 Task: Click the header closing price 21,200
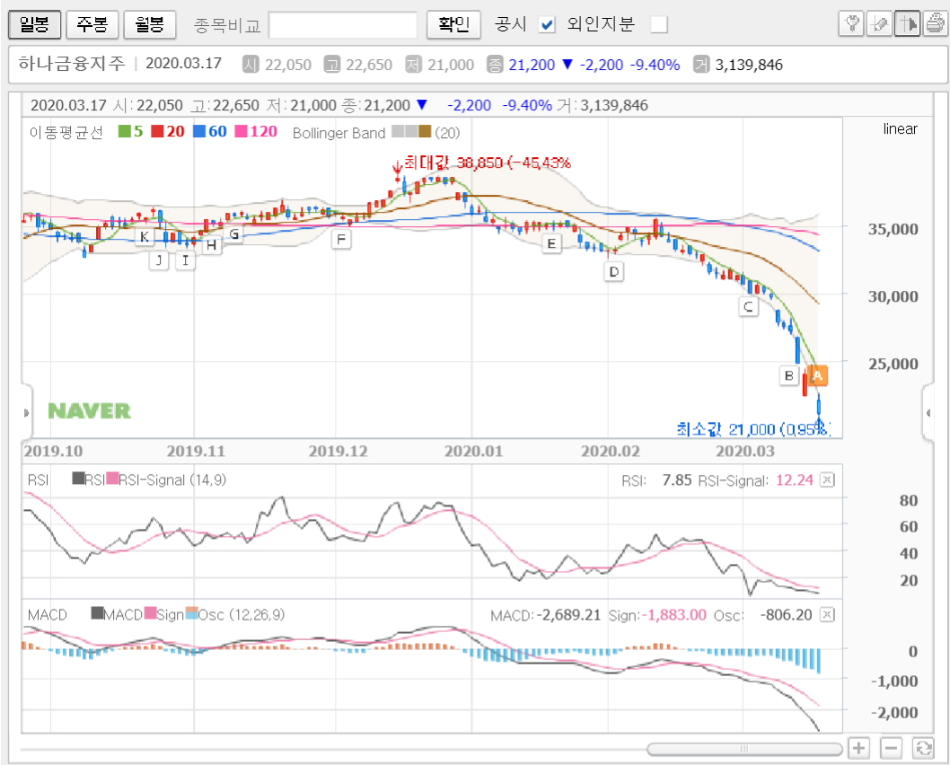pos(532,65)
